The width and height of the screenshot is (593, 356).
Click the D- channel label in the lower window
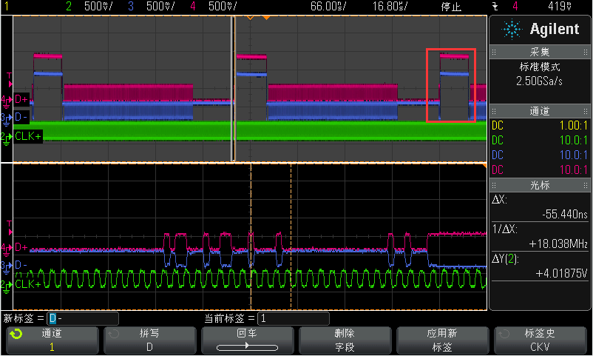pyautogui.click(x=21, y=265)
